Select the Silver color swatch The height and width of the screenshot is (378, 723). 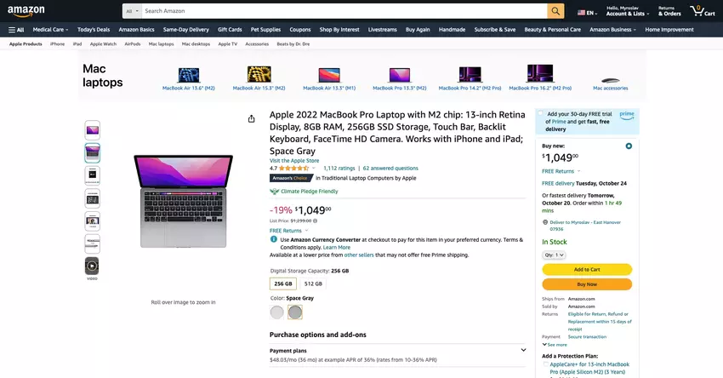coord(276,312)
